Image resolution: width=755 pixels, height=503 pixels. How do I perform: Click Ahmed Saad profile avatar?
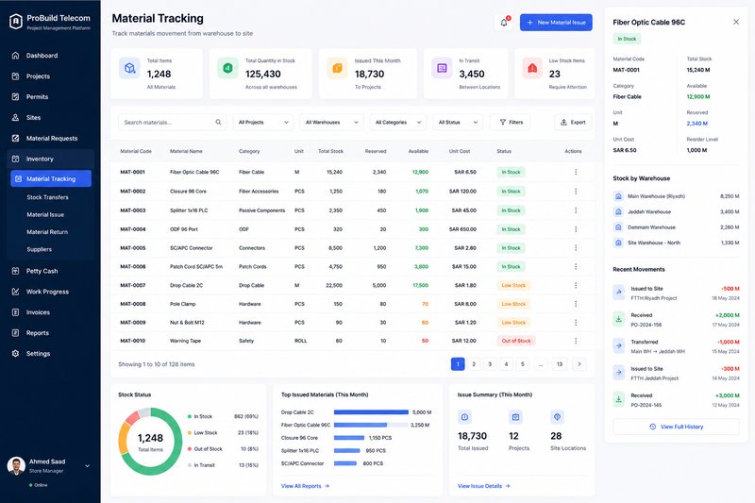(x=16, y=465)
